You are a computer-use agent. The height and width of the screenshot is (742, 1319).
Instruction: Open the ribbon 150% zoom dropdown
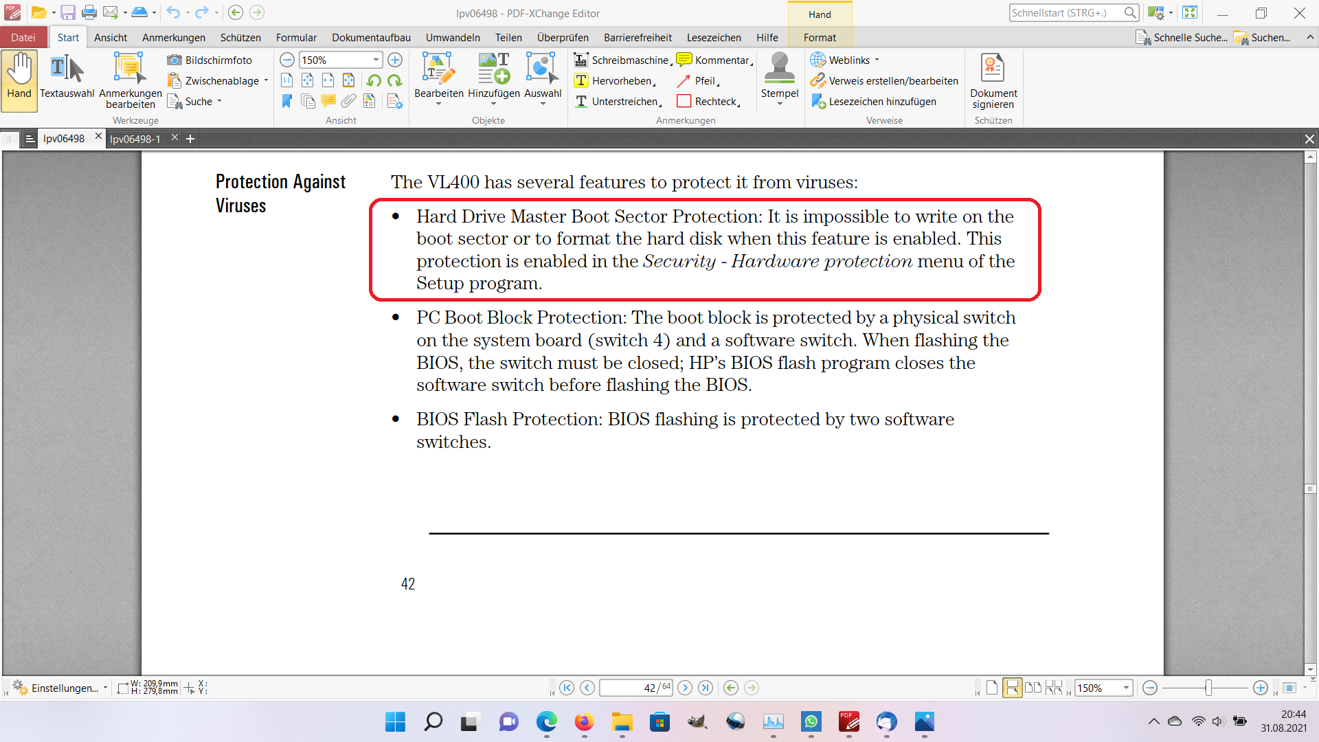(x=376, y=60)
